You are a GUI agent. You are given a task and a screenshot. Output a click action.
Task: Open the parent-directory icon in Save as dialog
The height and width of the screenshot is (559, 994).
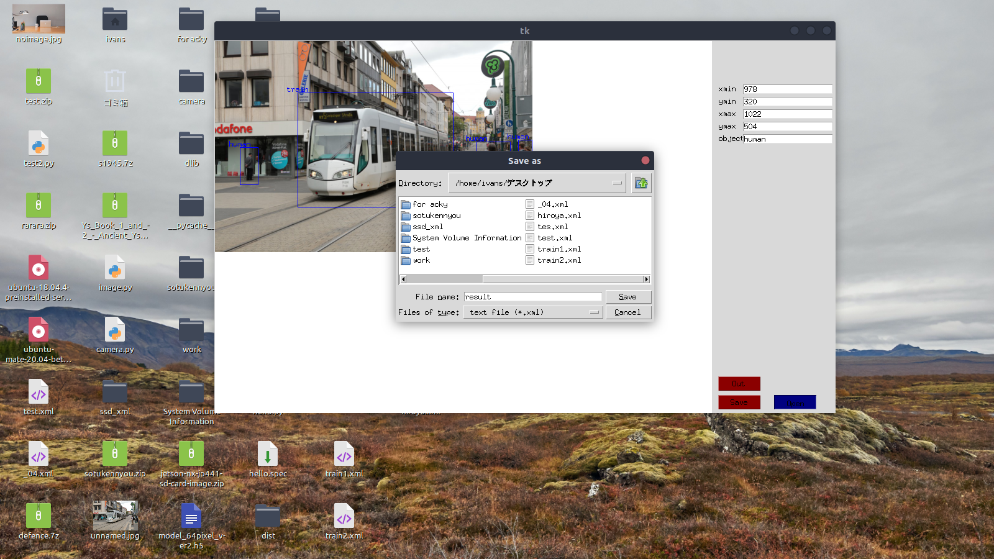[x=641, y=183]
